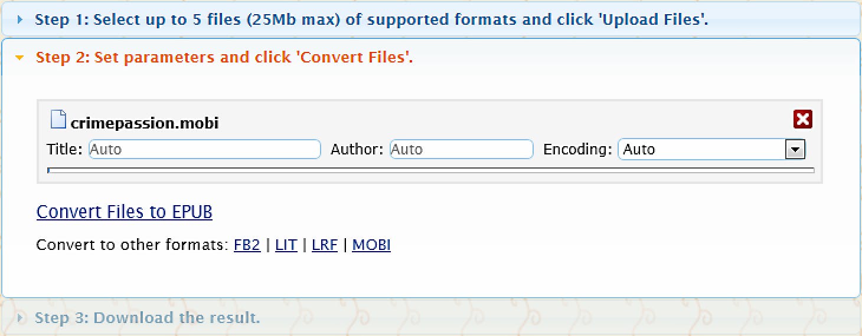Screen dimensions: 862x336
Task: Click the conversion progress bar
Action: coord(430,170)
